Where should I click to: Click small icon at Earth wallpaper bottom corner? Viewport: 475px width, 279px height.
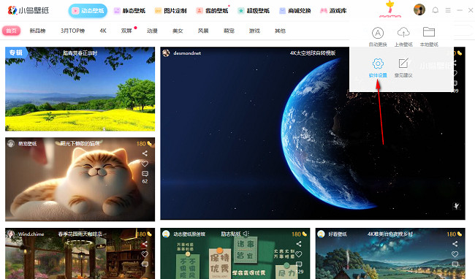pos(456,207)
